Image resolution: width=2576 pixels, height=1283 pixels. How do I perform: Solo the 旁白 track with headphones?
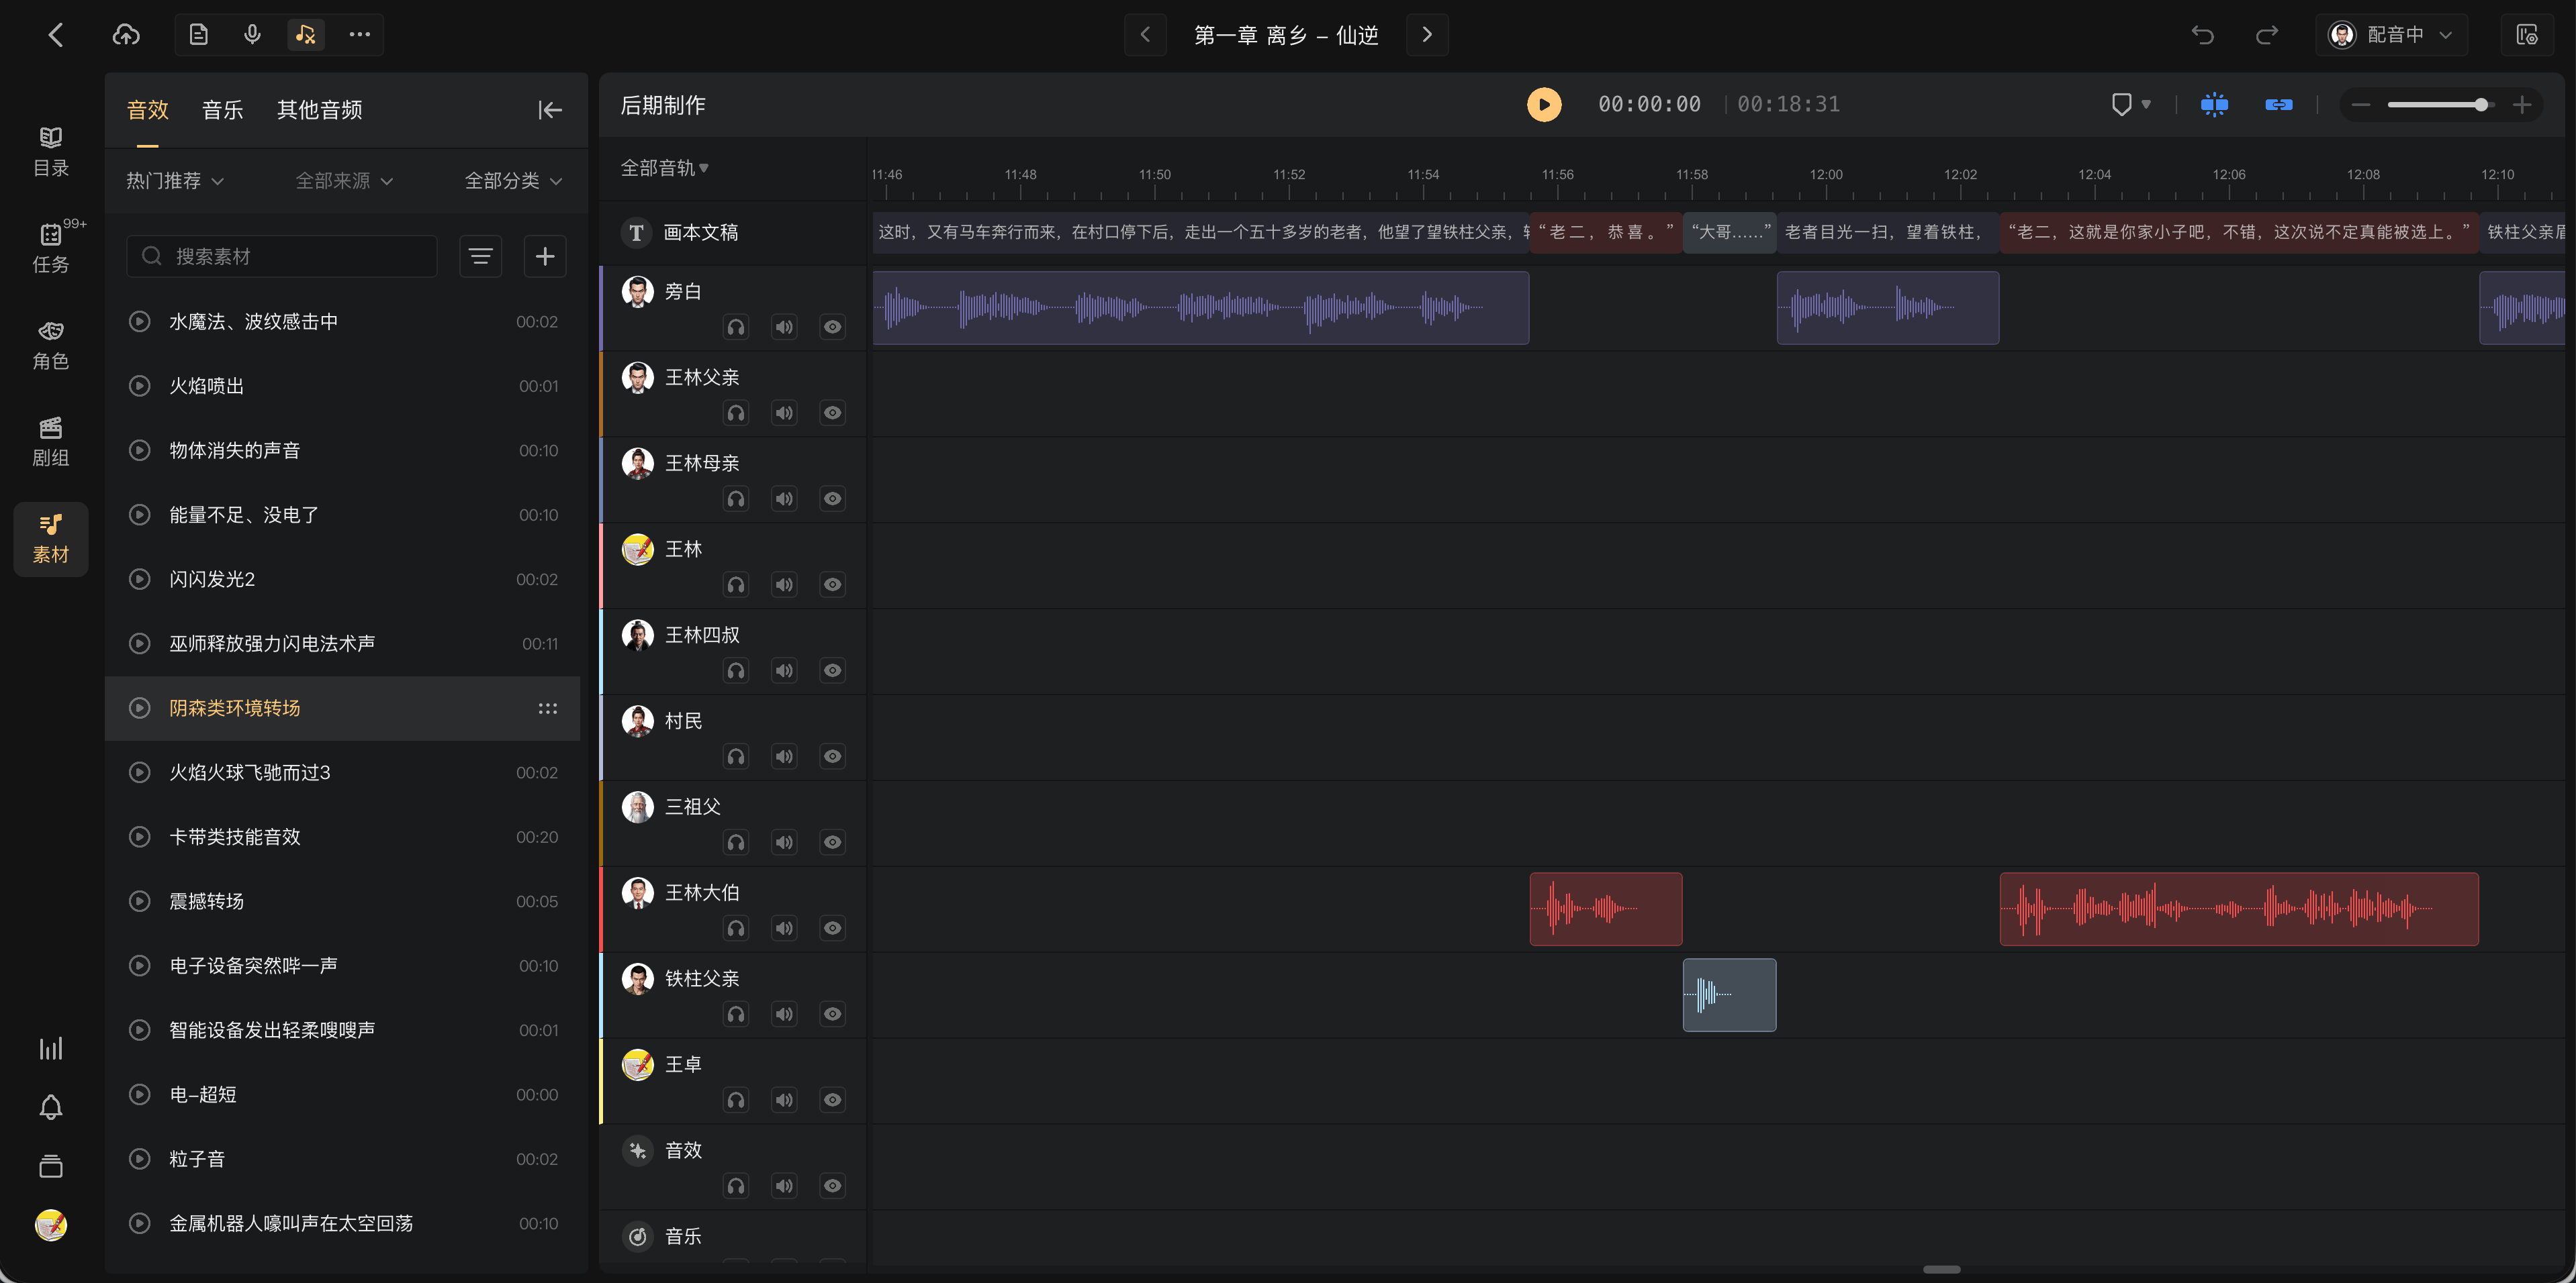736,327
